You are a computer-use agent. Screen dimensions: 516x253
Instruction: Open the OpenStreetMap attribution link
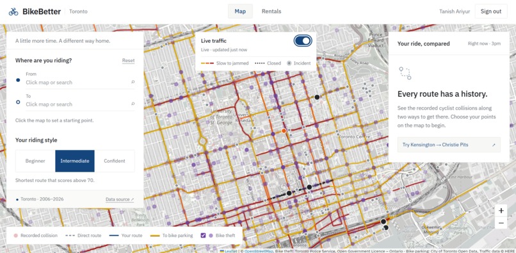259,251
